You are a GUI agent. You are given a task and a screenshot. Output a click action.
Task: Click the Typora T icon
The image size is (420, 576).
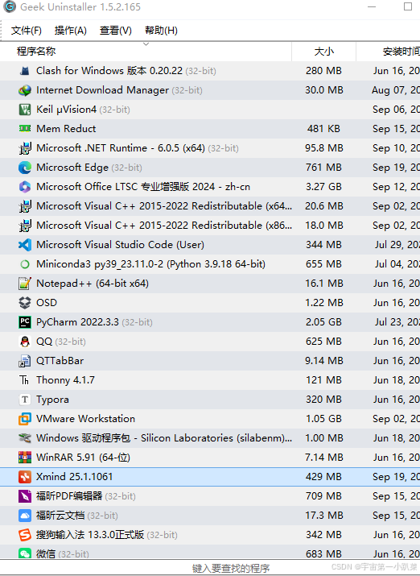pyautogui.click(x=25, y=400)
